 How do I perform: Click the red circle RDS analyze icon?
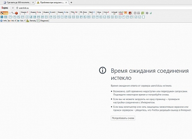[x=16, y=13]
